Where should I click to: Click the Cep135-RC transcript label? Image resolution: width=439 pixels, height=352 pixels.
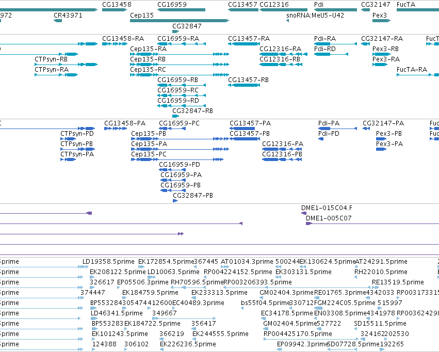click(148, 70)
